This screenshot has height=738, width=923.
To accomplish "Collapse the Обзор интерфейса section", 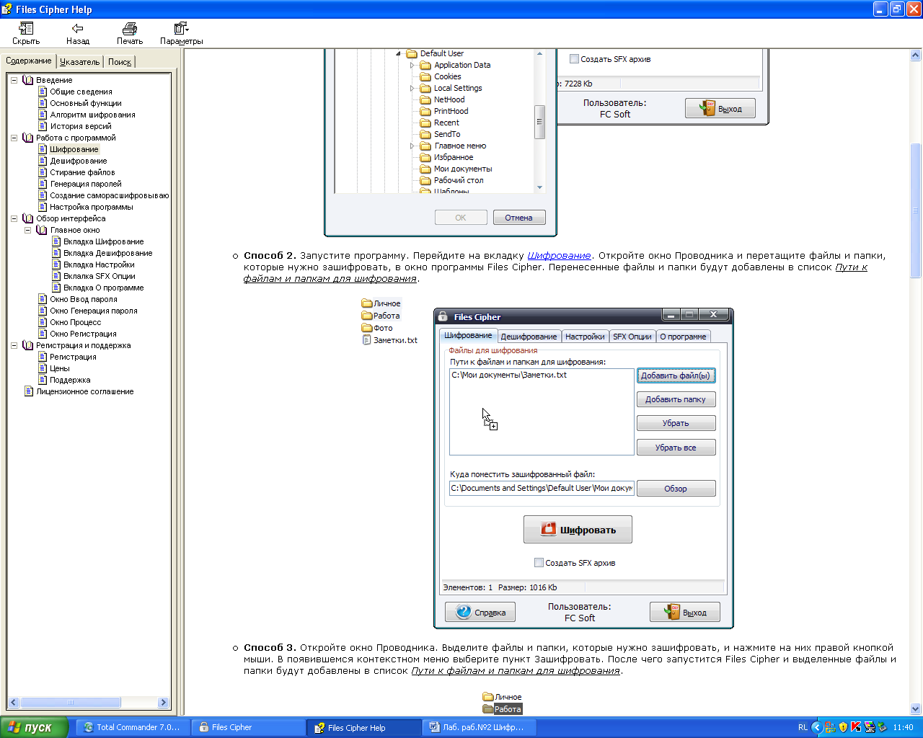I will coord(14,218).
